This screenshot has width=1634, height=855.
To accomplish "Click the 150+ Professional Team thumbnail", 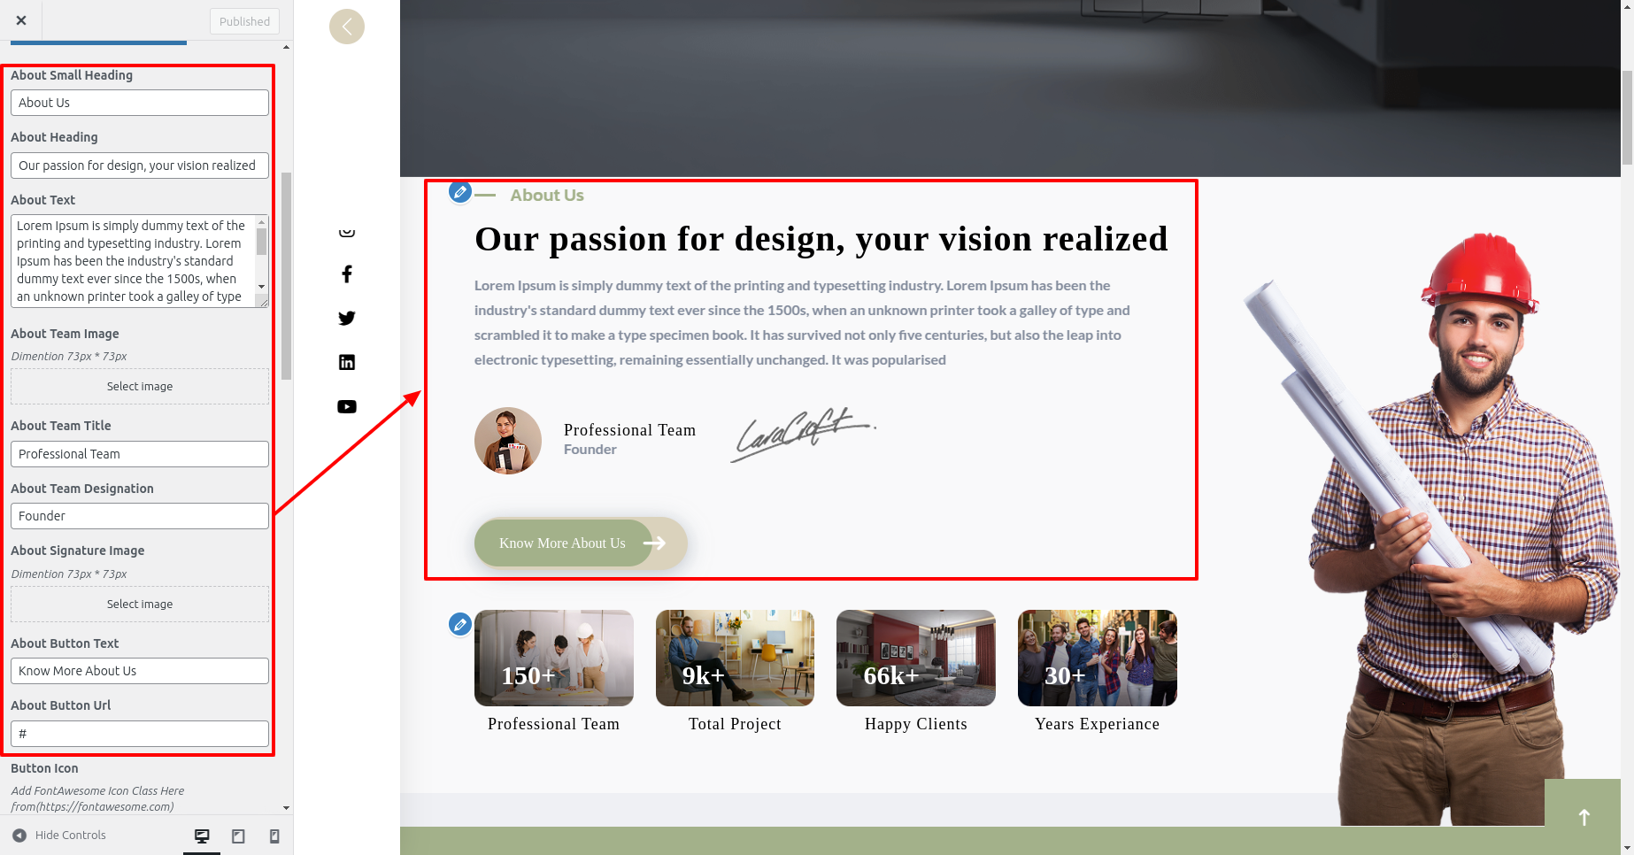I will tap(554, 658).
